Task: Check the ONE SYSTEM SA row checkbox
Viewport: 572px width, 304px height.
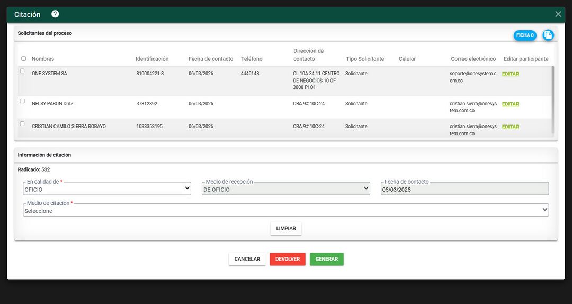Action: (22, 71)
